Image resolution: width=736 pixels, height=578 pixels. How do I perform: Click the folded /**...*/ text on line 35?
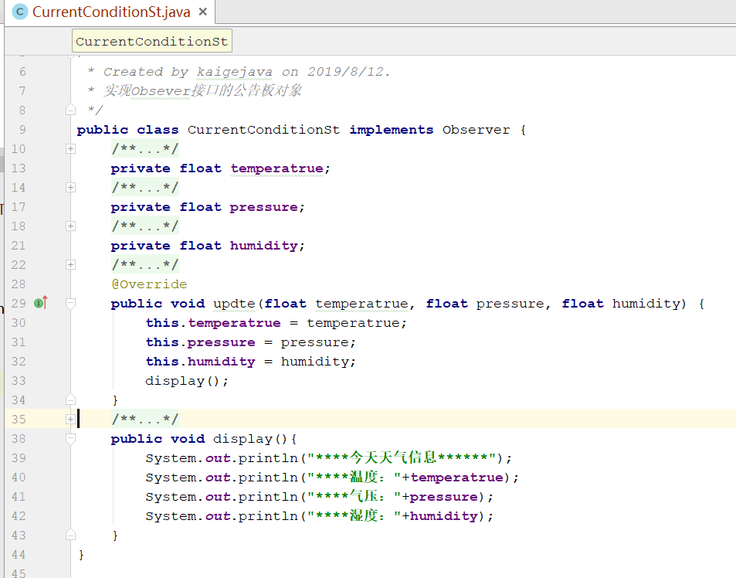pyautogui.click(x=145, y=419)
